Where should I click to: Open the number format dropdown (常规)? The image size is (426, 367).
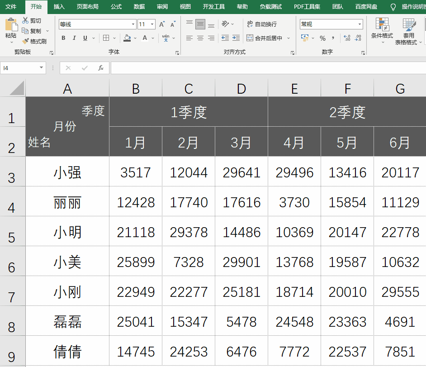[x=360, y=24]
